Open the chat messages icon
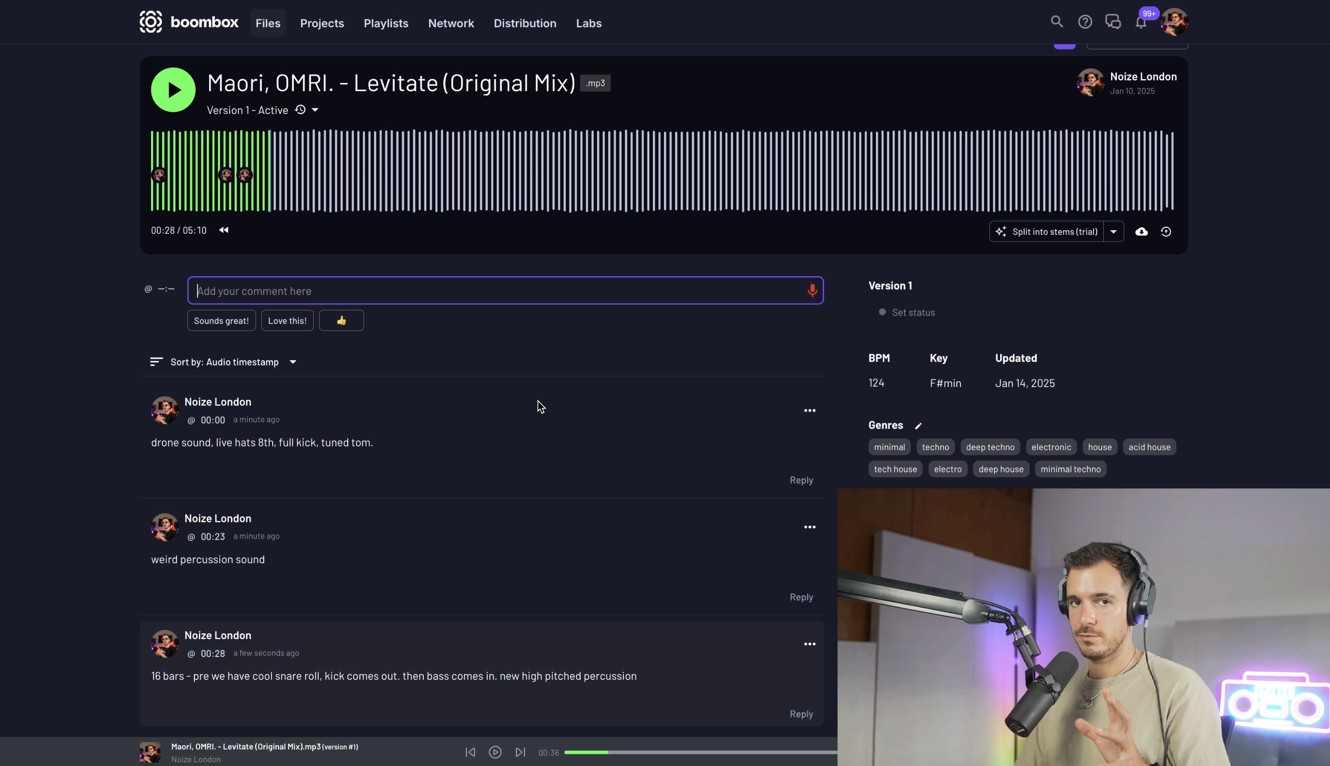Viewport: 1330px width, 766px height. 1113,22
